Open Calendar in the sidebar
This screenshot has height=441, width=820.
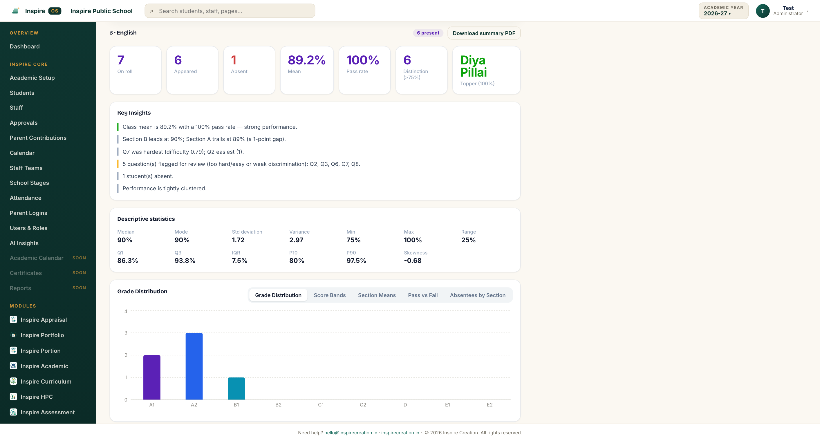22,153
